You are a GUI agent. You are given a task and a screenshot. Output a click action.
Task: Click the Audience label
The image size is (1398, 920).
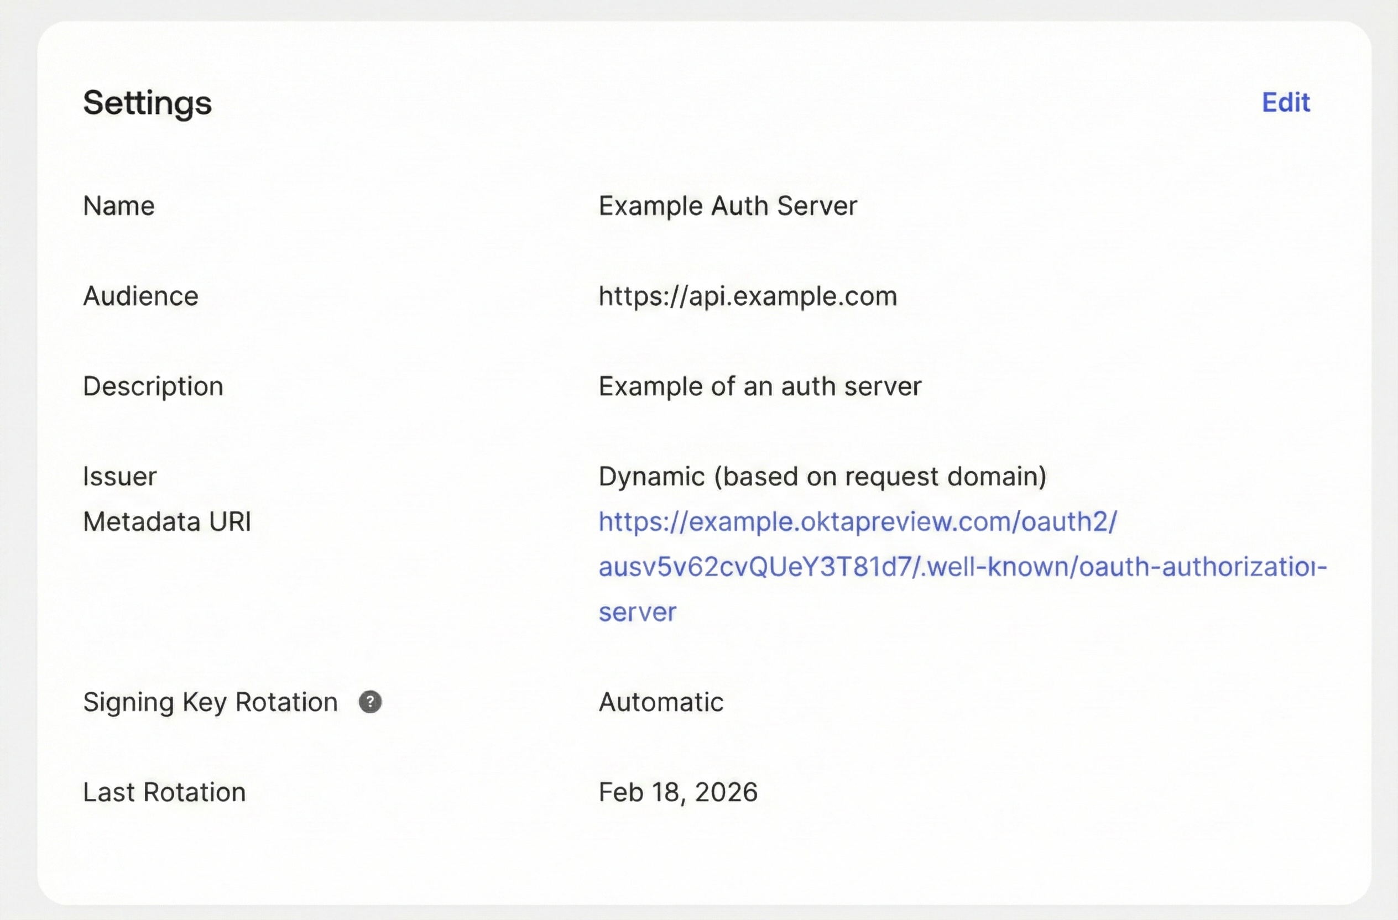tap(140, 296)
